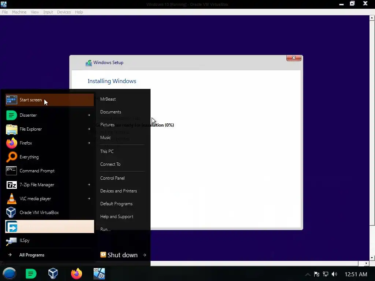The width and height of the screenshot is (375, 281).
Task: Open Start screen from start menu
Action: tap(49, 100)
